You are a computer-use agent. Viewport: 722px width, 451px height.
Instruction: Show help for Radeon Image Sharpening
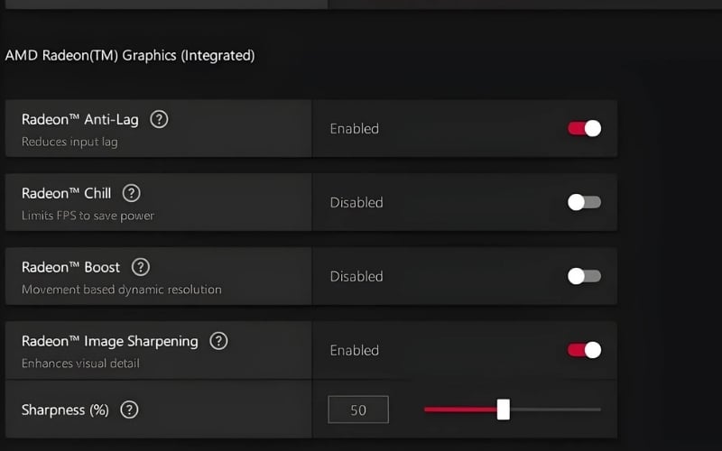pos(218,341)
